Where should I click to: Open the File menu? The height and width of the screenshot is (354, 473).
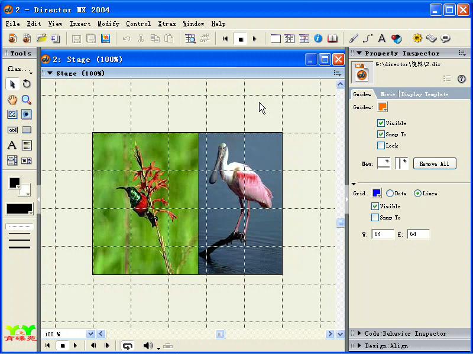click(12, 24)
